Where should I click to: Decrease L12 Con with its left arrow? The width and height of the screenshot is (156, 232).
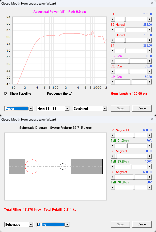click(x=113, y=61)
